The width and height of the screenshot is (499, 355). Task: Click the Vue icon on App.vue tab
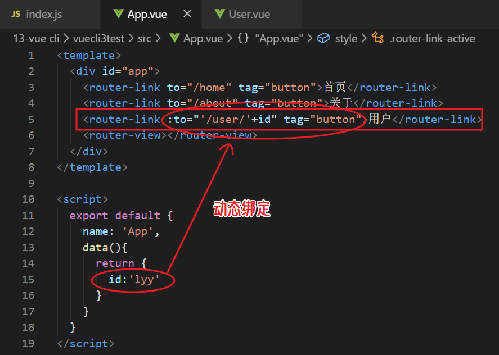pos(118,13)
